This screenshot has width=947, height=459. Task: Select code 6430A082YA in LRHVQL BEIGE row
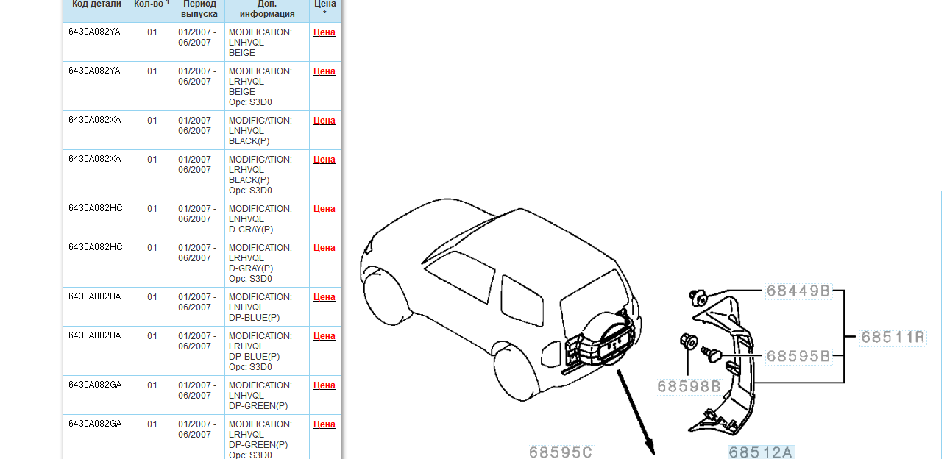click(94, 71)
